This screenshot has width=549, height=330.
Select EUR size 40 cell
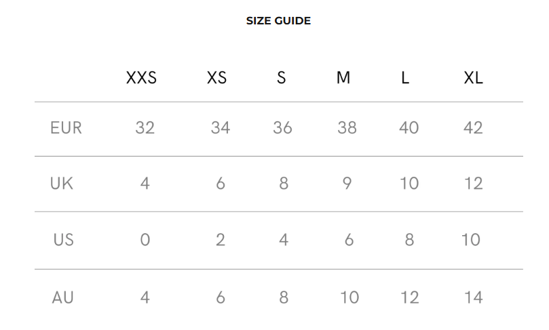click(x=409, y=127)
